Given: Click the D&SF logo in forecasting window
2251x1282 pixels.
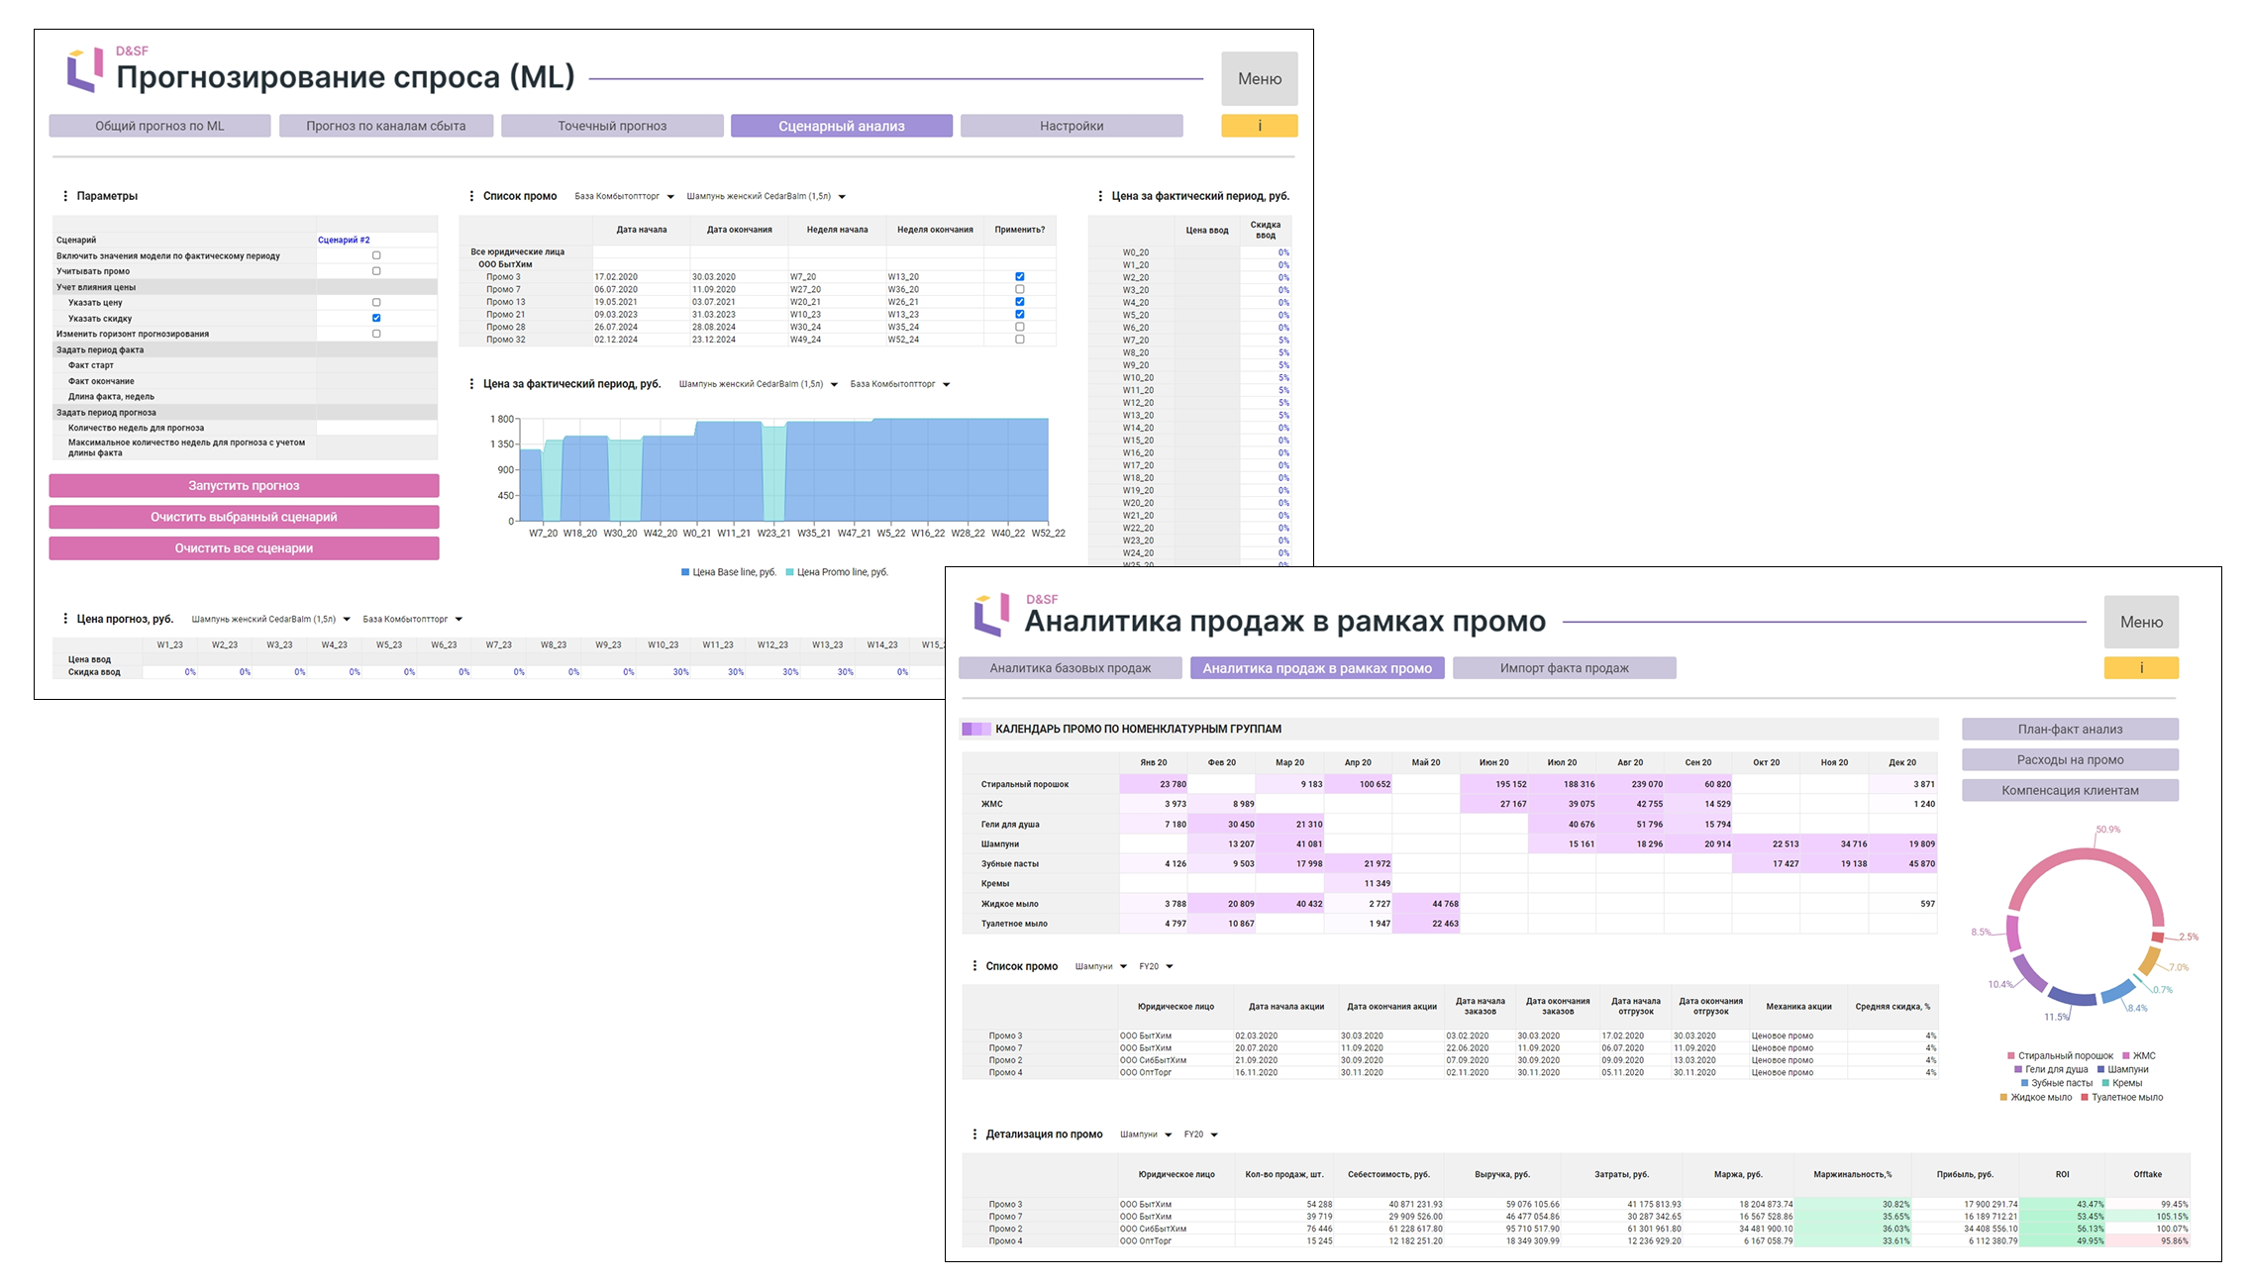Looking at the screenshot, I should [x=85, y=69].
